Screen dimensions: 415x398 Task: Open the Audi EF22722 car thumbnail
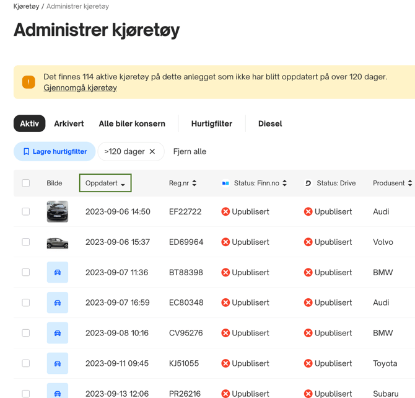(x=58, y=211)
